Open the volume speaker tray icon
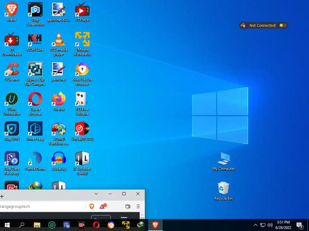Image resolution: width=309 pixels, height=231 pixels. 270,225
